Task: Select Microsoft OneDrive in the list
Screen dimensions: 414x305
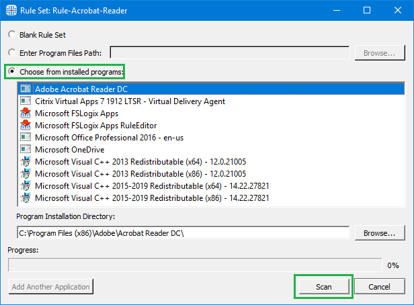Action: pos(211,150)
